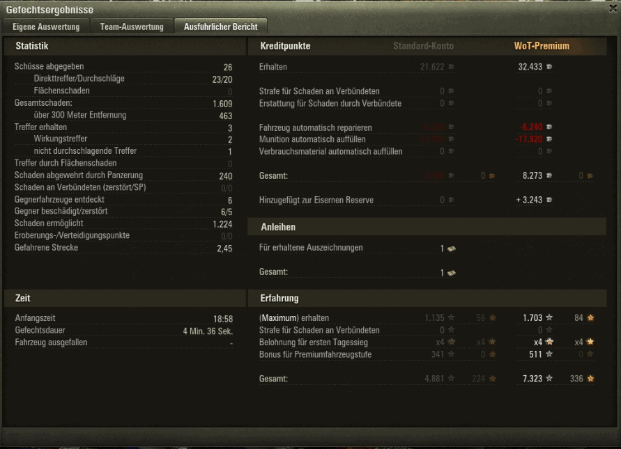Click credits icon beside -17.920 ammo cost
The width and height of the screenshot is (621, 449).
549,139
